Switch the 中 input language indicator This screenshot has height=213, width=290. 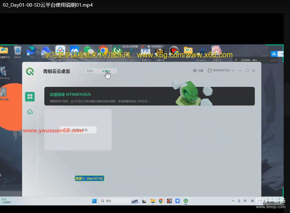(x=245, y=201)
